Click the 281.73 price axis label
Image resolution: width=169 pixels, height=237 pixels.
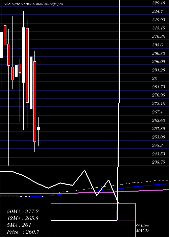point(158,87)
